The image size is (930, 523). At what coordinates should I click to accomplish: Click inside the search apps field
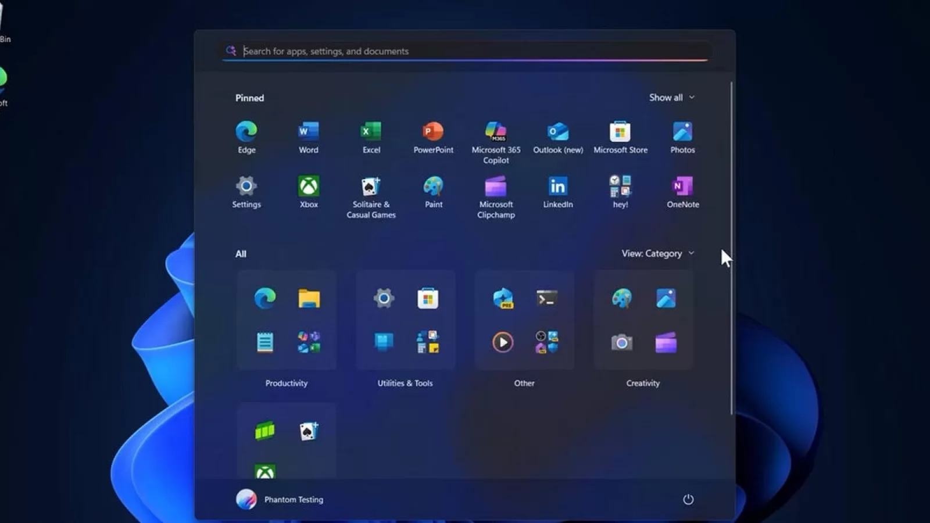[x=465, y=51]
